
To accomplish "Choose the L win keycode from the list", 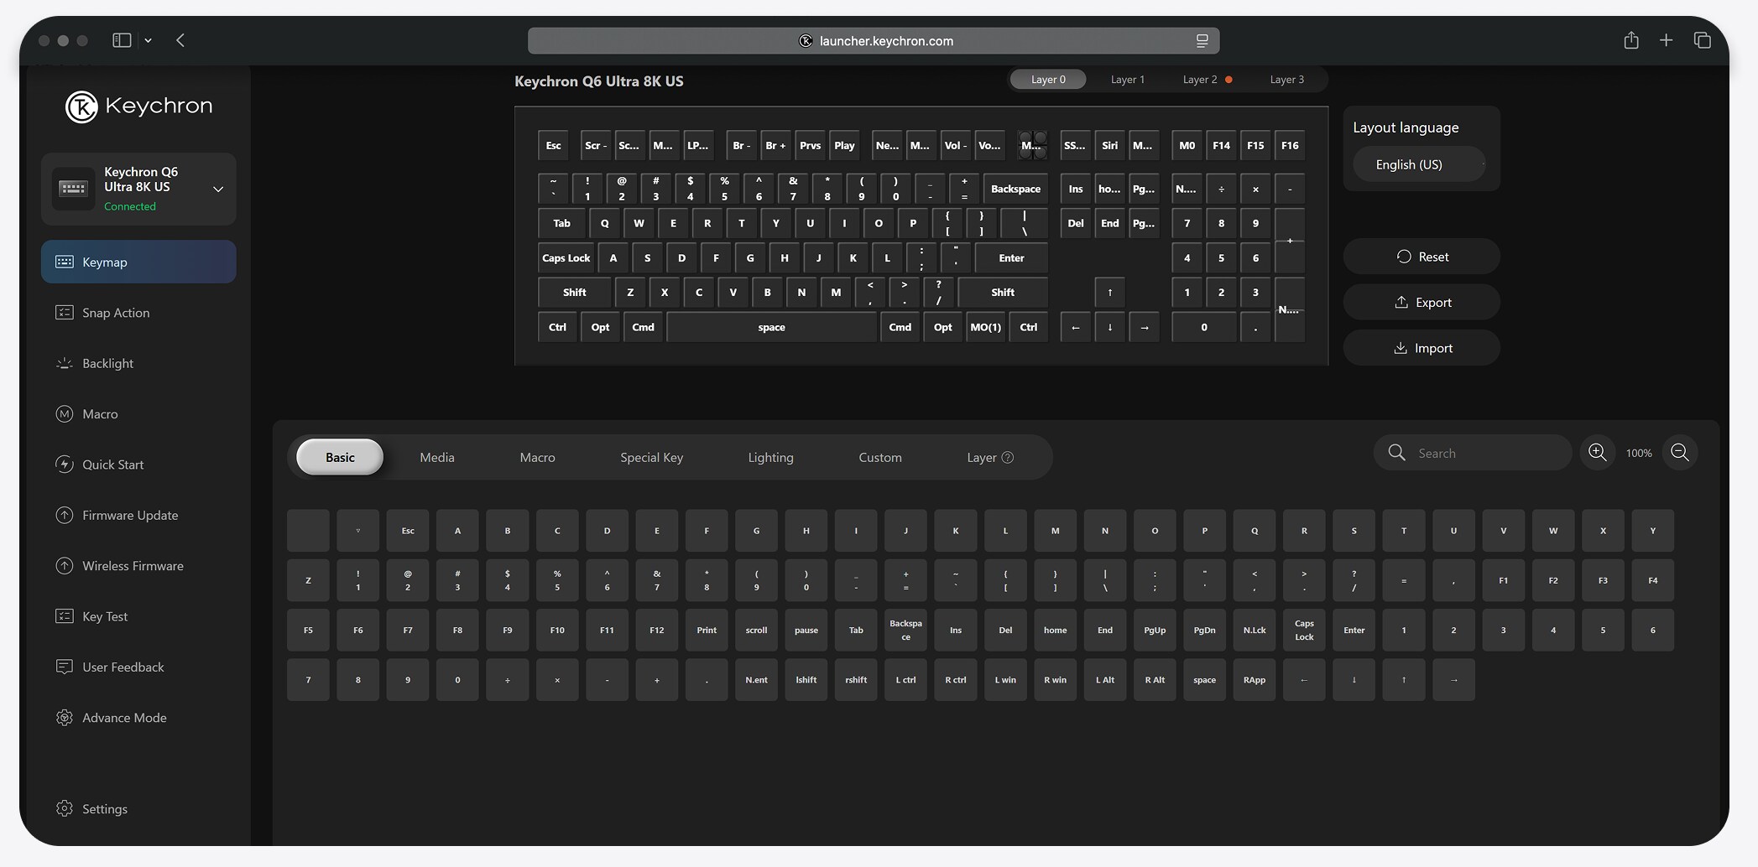I will coord(1005,680).
